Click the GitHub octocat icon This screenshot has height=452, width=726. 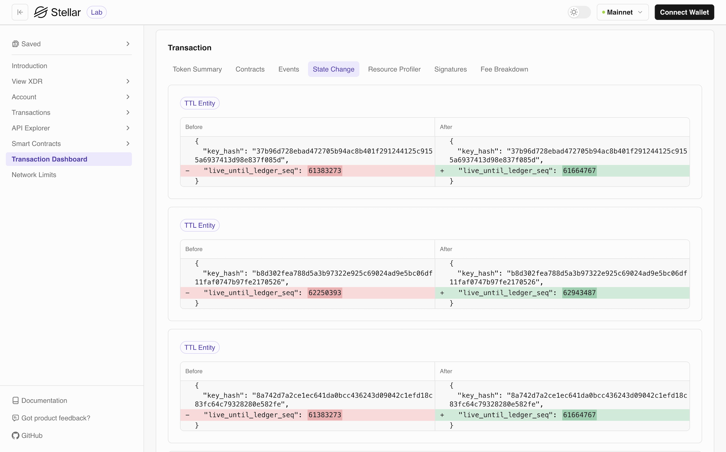15,435
